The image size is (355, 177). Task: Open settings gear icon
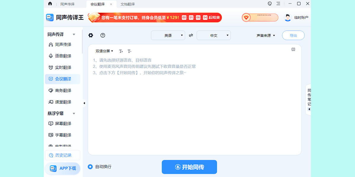pos(91,35)
